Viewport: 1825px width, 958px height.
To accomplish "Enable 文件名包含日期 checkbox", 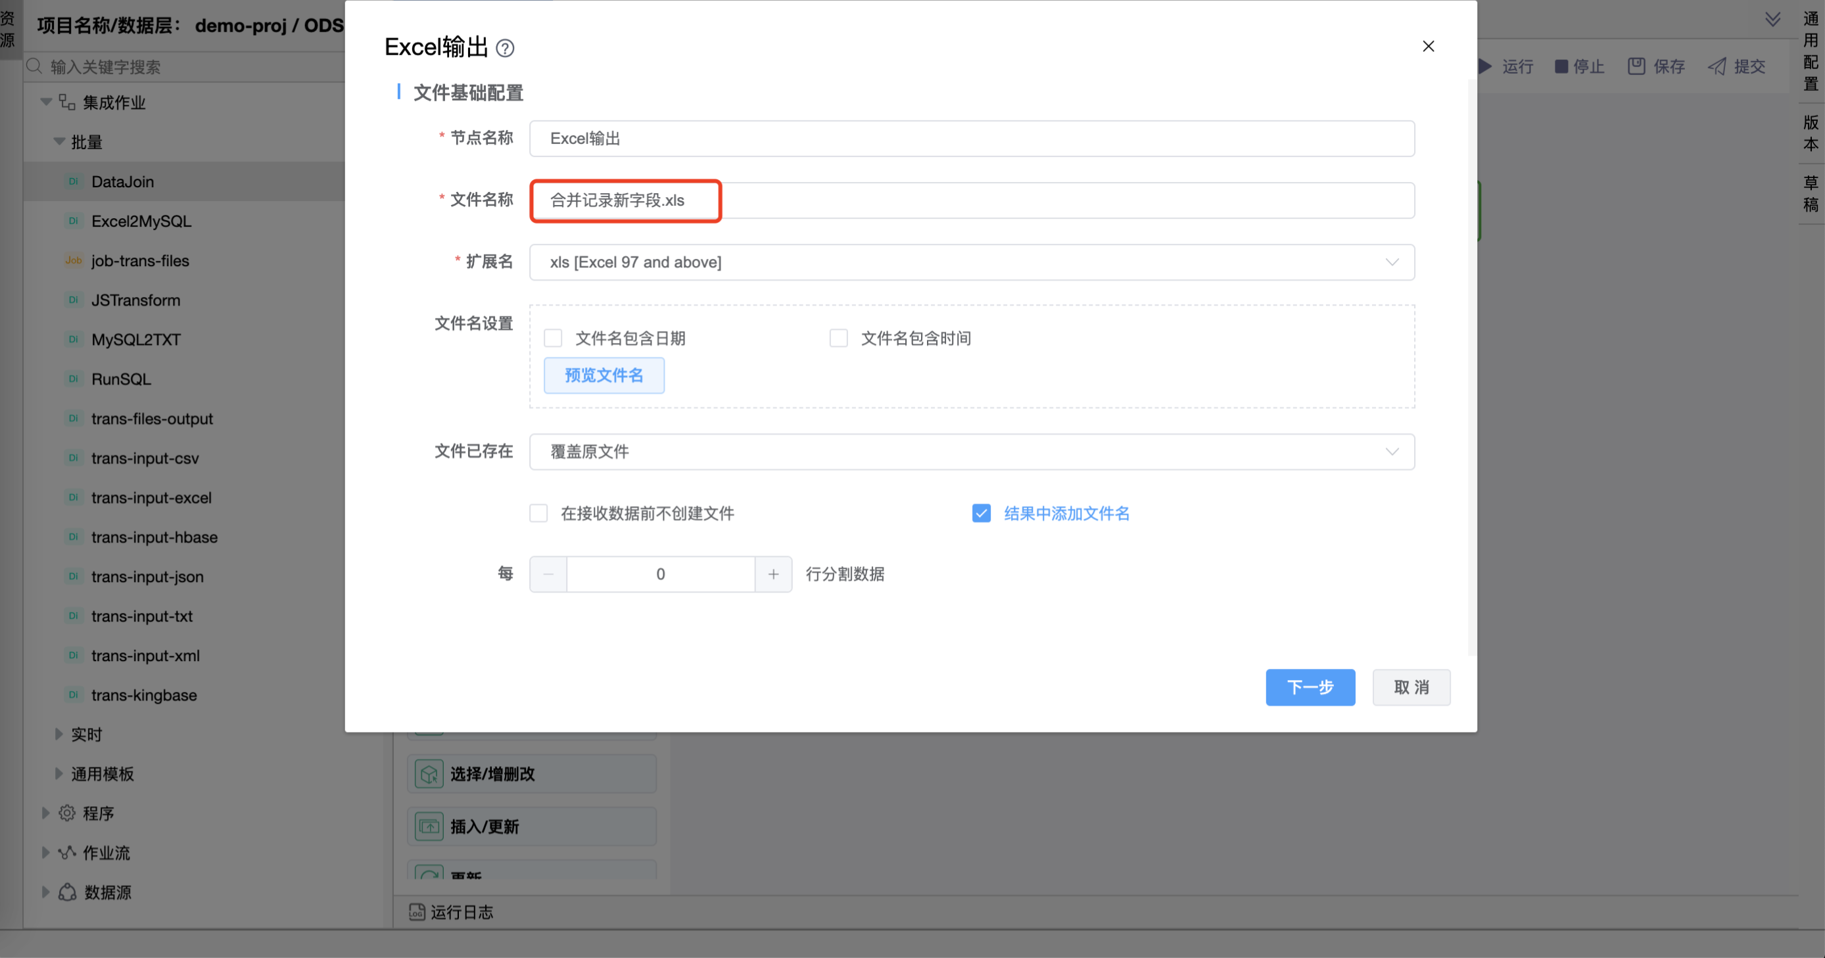I will point(553,338).
